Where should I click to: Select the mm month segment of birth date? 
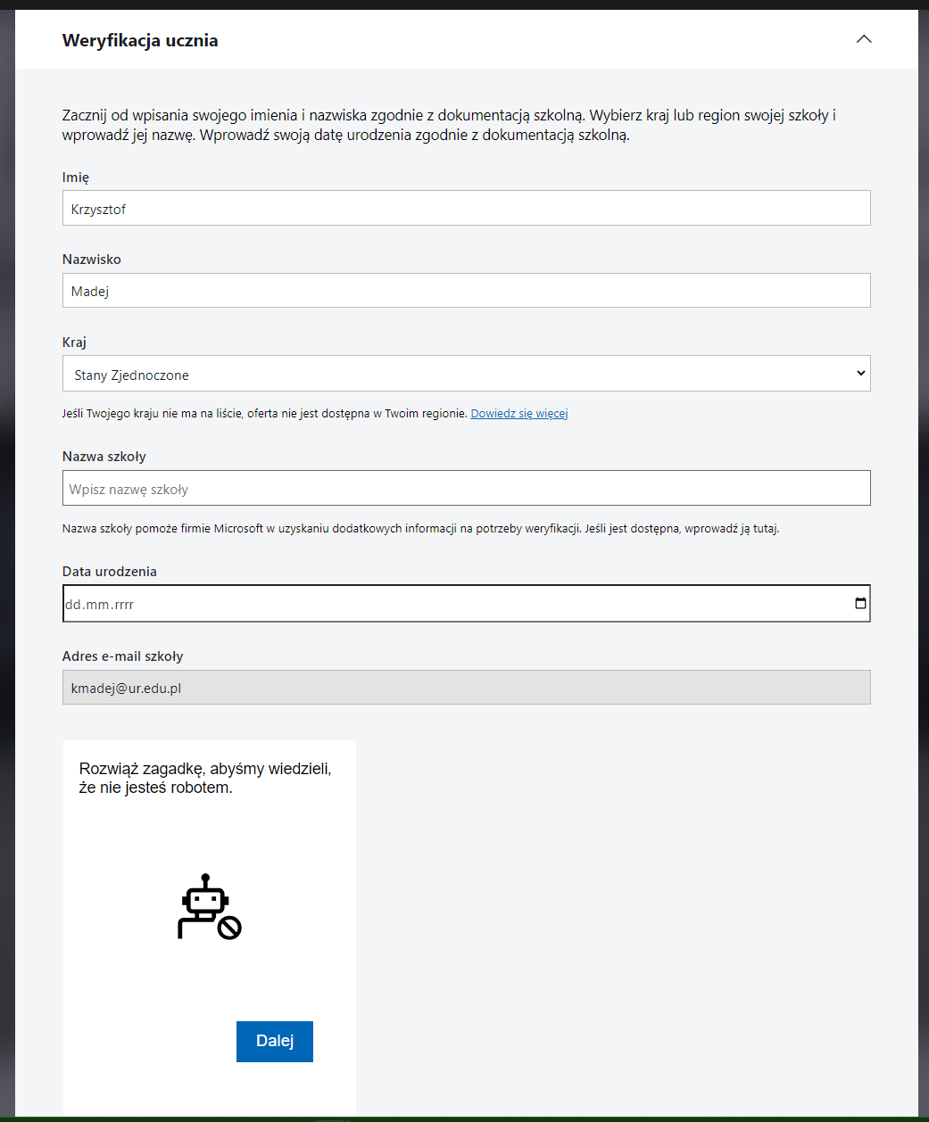pos(96,605)
